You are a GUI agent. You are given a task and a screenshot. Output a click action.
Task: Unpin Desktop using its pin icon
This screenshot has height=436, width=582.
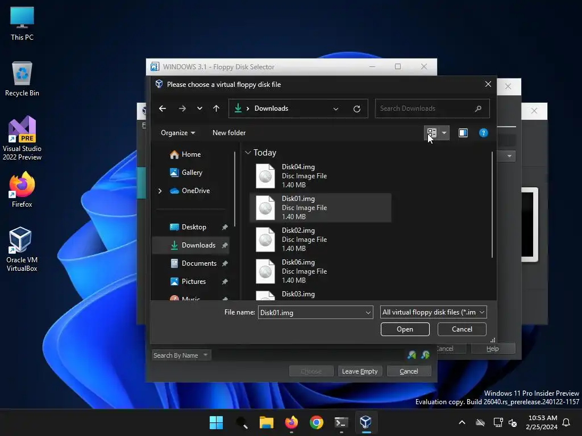tap(225, 227)
